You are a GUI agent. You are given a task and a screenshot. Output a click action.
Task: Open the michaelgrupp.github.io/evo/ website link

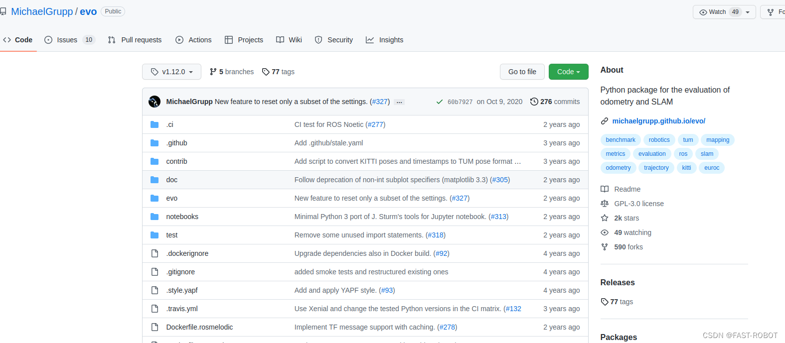click(x=658, y=121)
